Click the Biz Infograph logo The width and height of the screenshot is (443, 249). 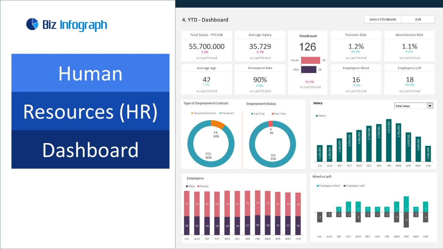66,24
